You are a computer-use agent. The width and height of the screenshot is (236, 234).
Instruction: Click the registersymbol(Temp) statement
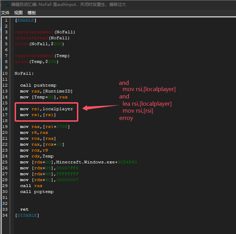[42, 56]
